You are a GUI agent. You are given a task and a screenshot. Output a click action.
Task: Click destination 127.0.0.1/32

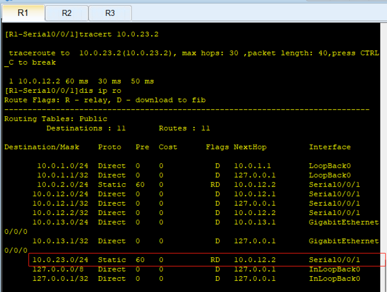pyautogui.click(x=60, y=278)
